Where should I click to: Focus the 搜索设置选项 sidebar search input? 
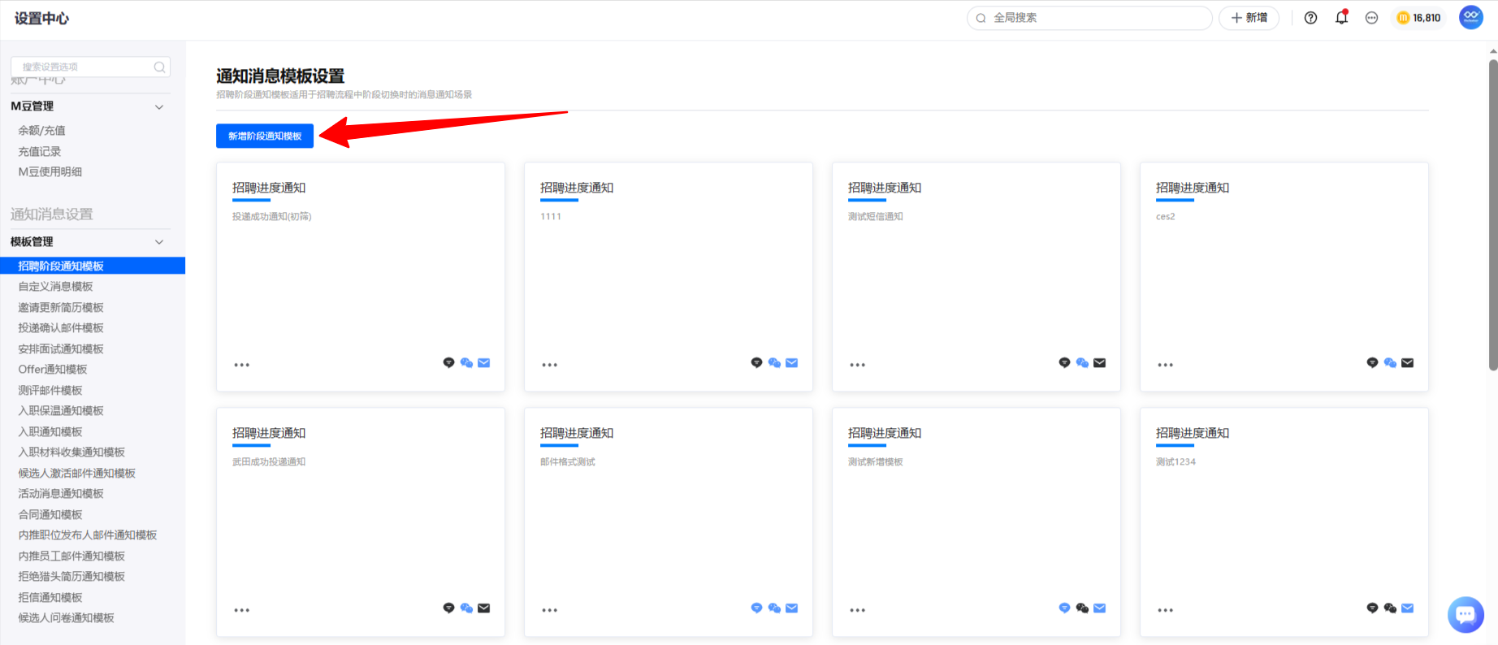(x=90, y=67)
